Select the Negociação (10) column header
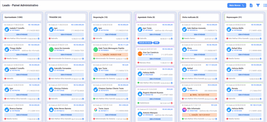Screen dimensions: 267x122 pyautogui.click(x=111, y=17)
